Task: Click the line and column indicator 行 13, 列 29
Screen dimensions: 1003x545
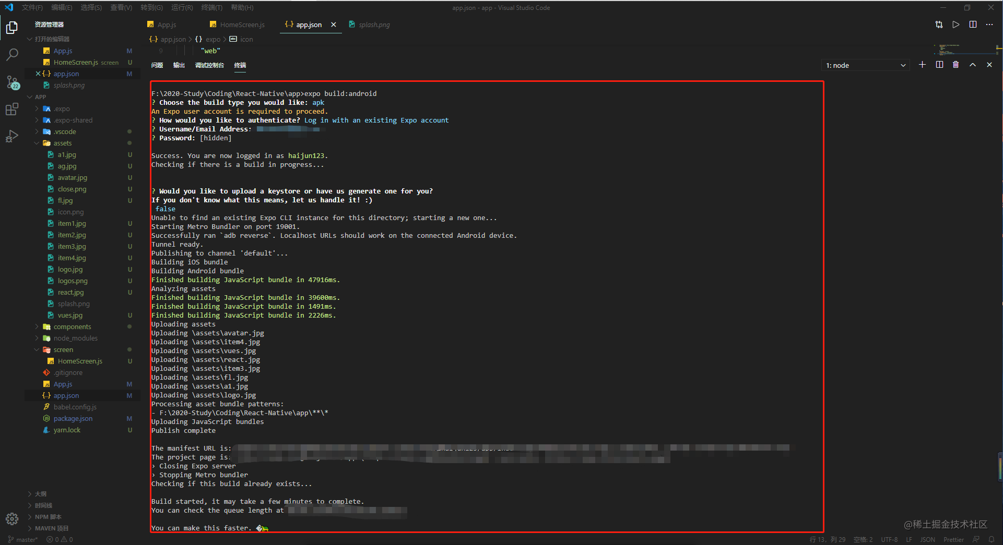Action: click(827, 540)
